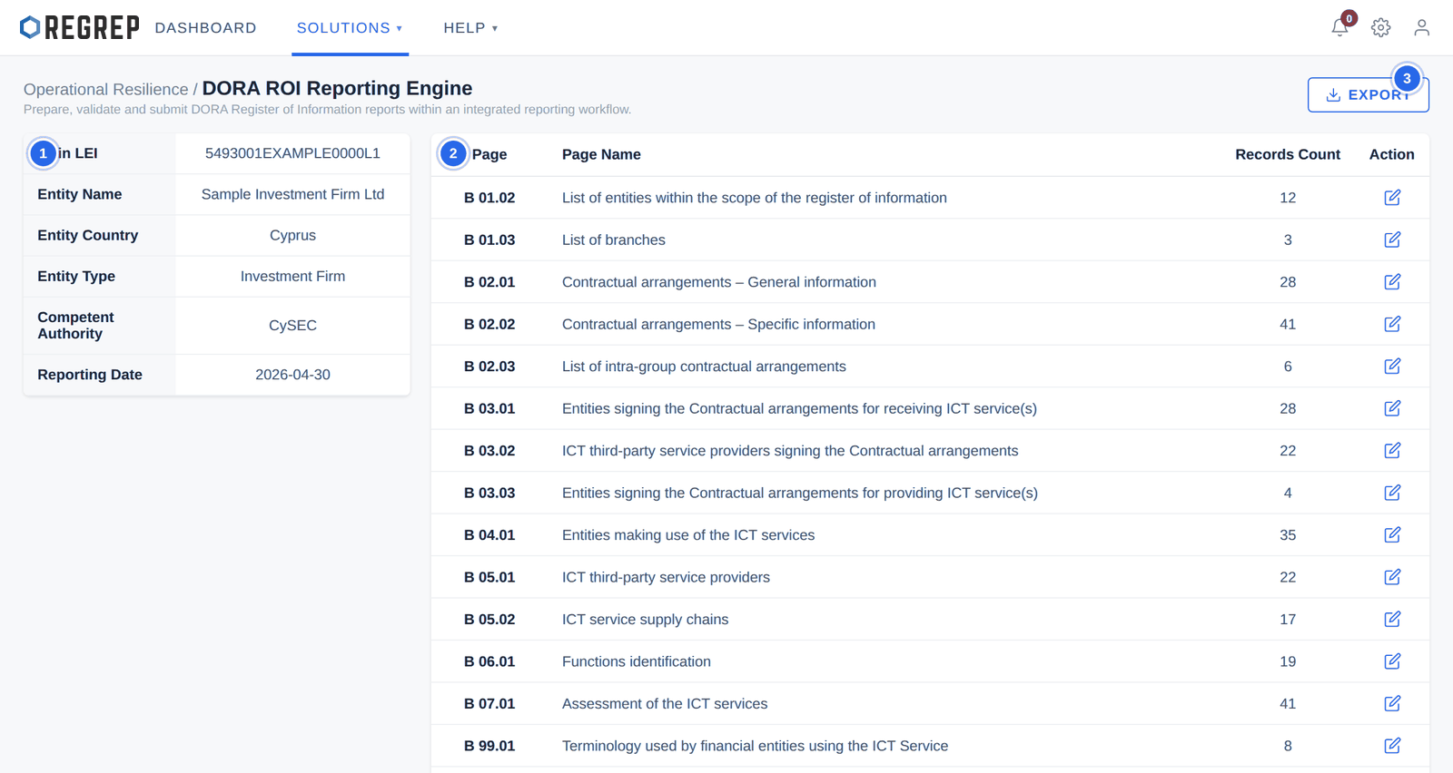This screenshot has height=773, width=1453.
Task: Open Contractual arrangements – Specific information link
Action: pos(718,324)
